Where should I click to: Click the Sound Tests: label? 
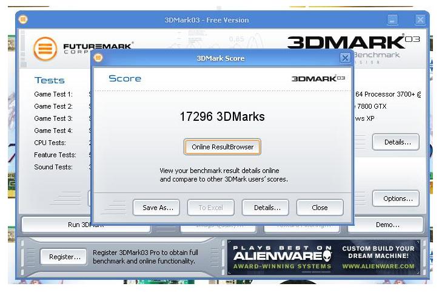point(53,167)
